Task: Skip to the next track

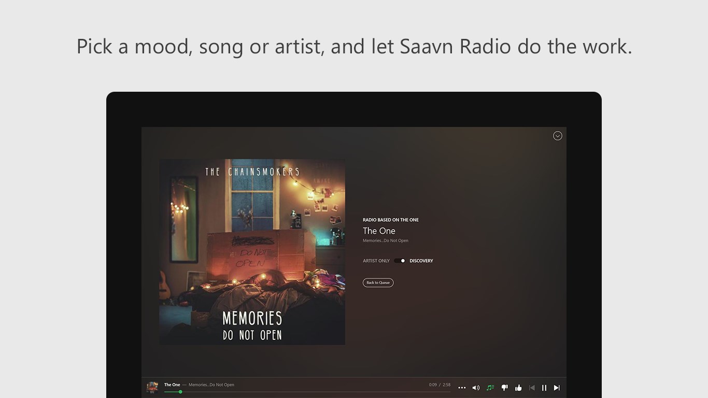Action: [557, 388]
